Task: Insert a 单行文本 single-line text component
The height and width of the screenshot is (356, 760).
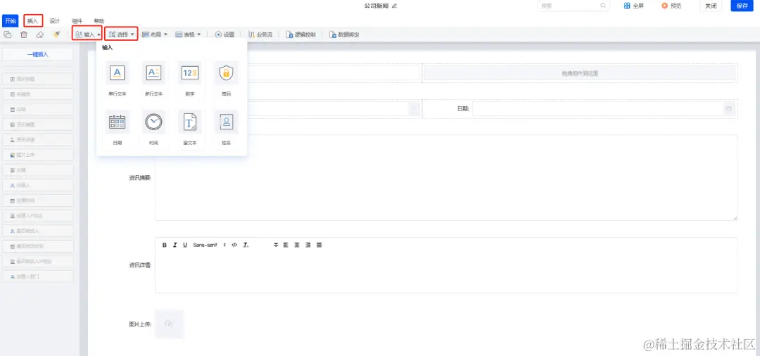Action: (118, 79)
